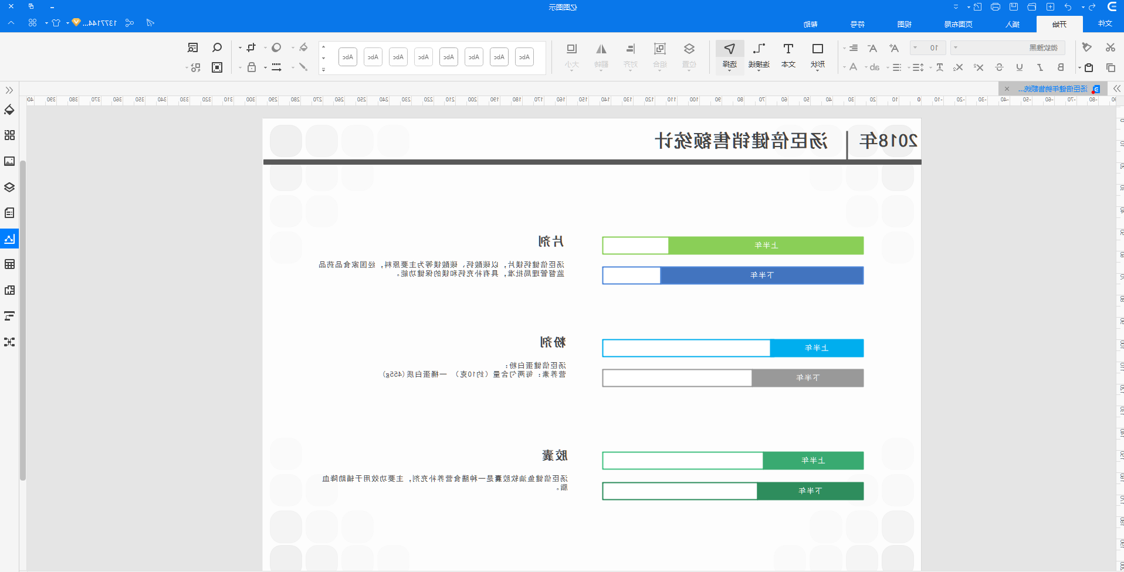Open the 文件 (File) menu
The image size is (1124, 572).
point(1105,23)
